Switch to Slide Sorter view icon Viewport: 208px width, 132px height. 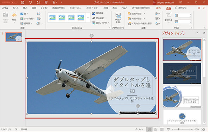155,129
